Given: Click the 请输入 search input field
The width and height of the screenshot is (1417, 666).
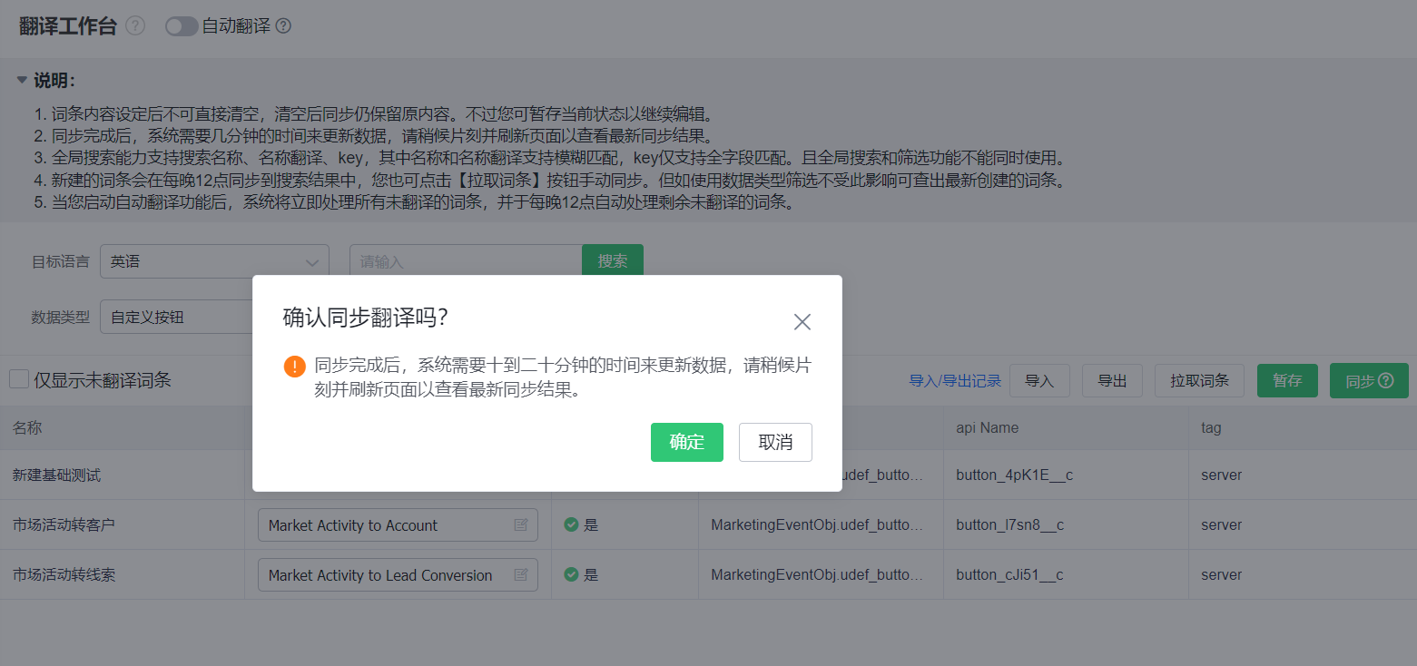Looking at the screenshot, I should point(466,261).
